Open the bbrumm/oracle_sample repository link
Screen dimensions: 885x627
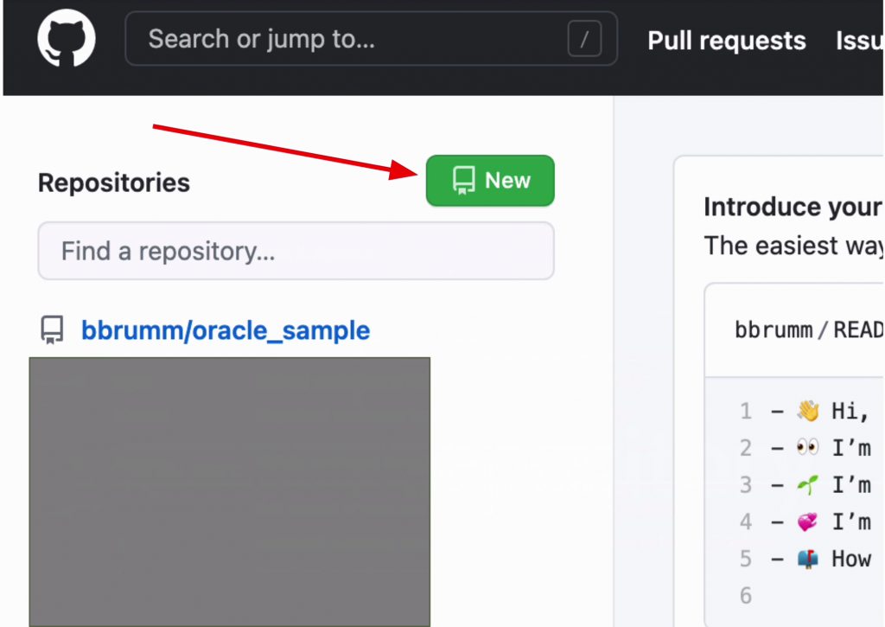(226, 330)
